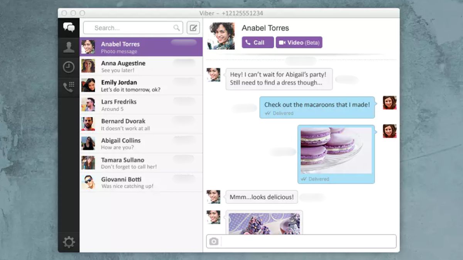Click sender avatar beside 'Check out the macaroons'
Screen dimensions: 463x260
point(390,103)
